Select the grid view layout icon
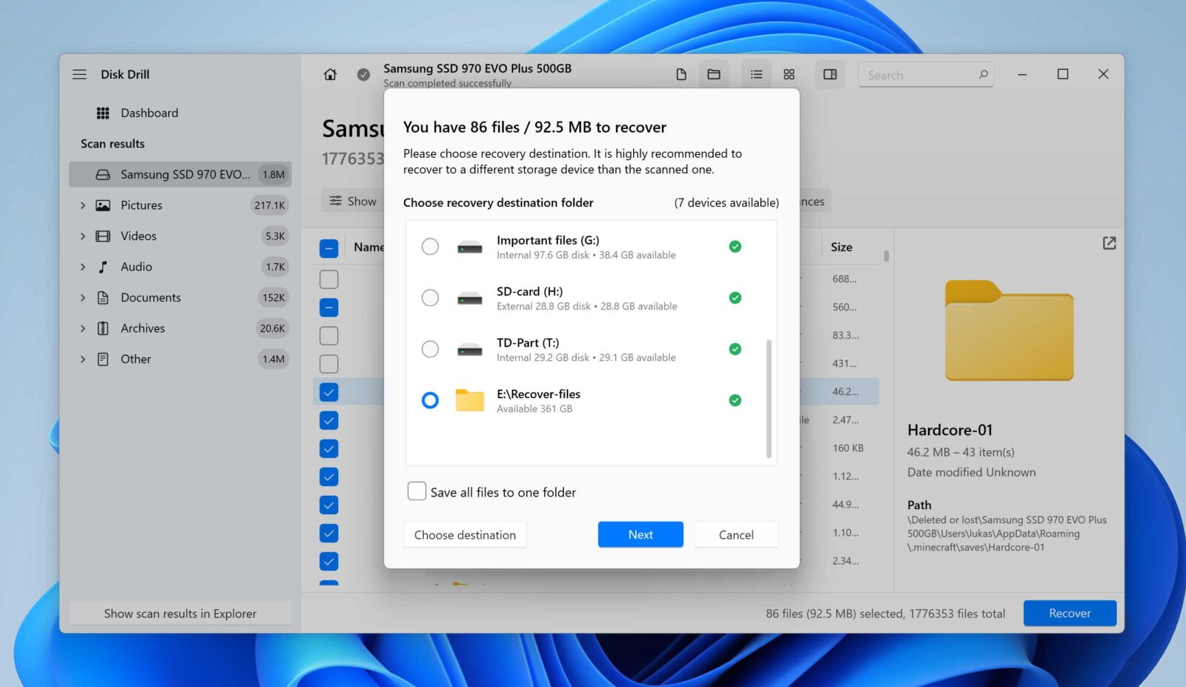 (789, 75)
